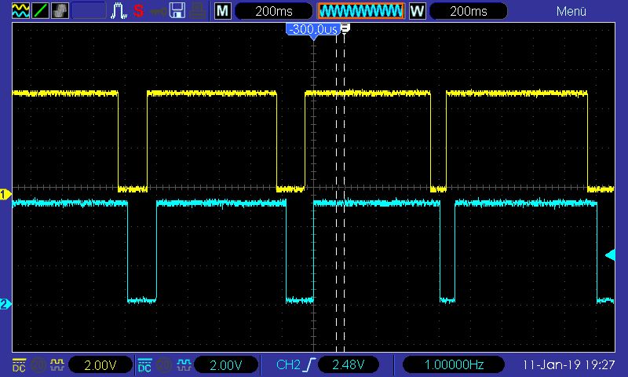Click the 1.00000Hz frequency readout
Screen dimensions: 628x377
[x=454, y=364]
